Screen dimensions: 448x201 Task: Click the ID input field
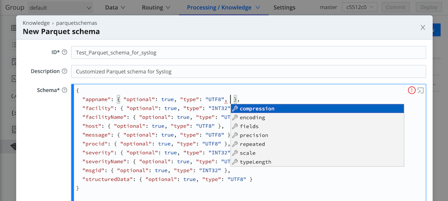(x=248, y=53)
